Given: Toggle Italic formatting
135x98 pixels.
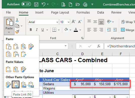Looking at the screenshot, I should coord(37,30).
